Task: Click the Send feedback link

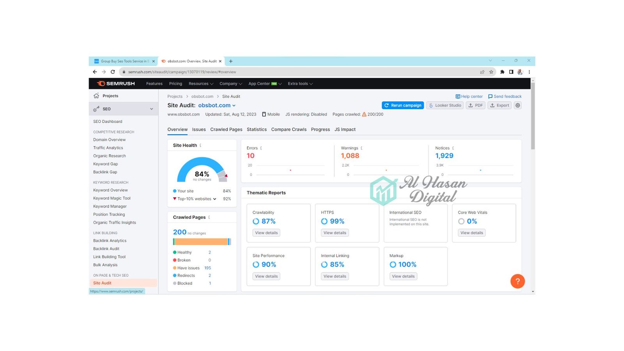Action: point(505,96)
